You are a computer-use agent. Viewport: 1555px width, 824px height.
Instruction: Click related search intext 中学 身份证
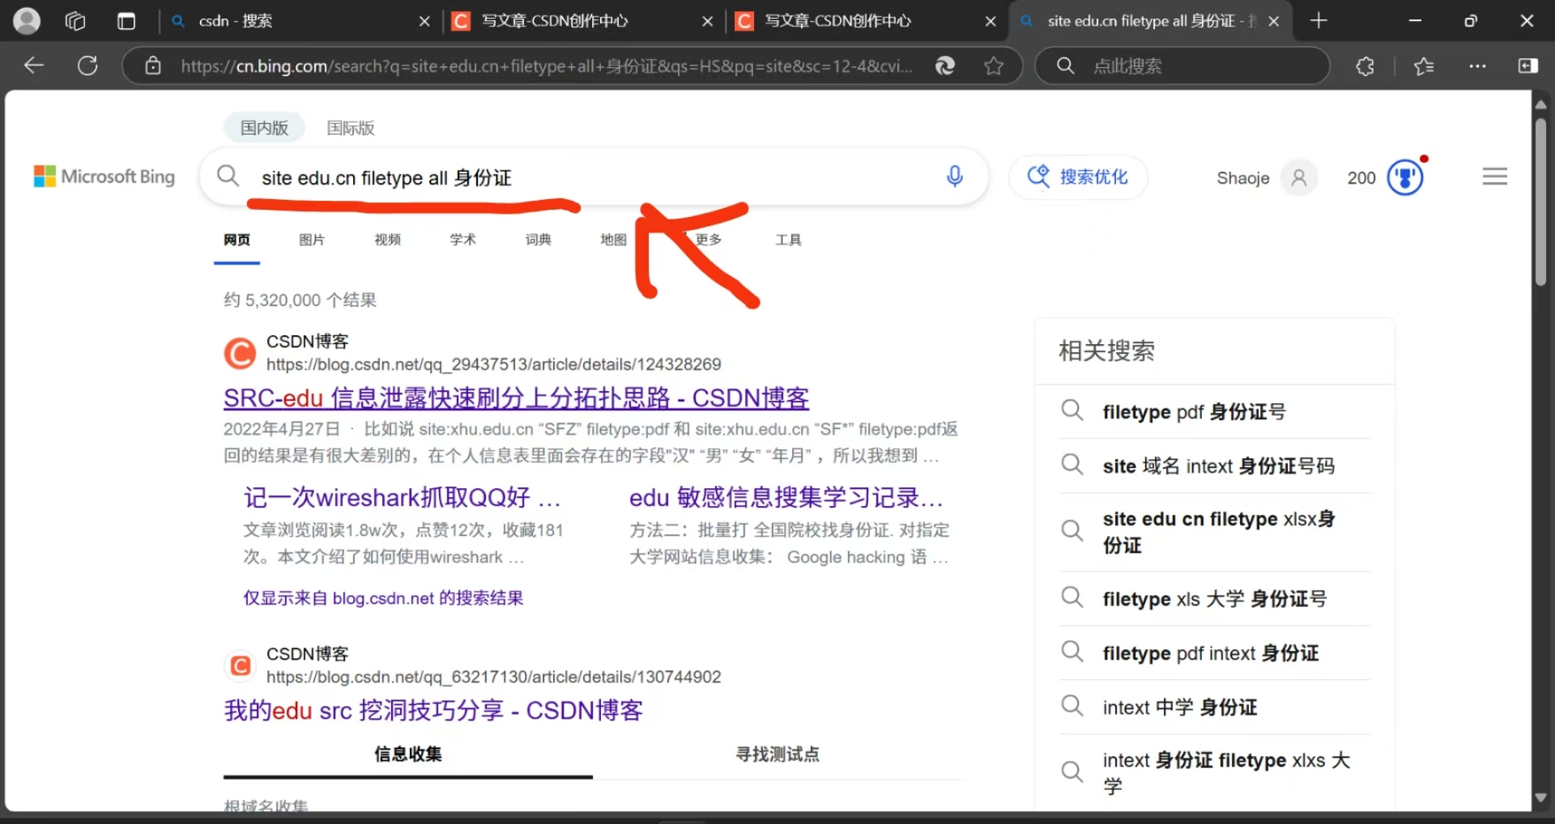click(x=1216, y=707)
